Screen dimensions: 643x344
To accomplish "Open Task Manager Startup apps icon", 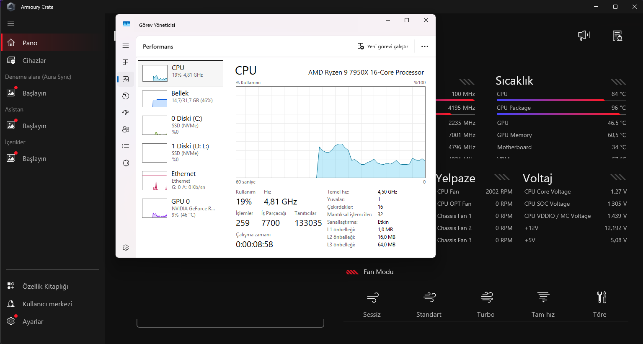I will point(126,112).
